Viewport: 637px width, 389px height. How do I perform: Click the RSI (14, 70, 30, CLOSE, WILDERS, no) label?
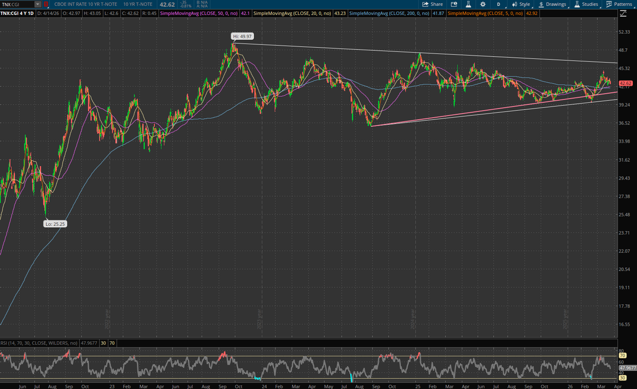point(39,343)
